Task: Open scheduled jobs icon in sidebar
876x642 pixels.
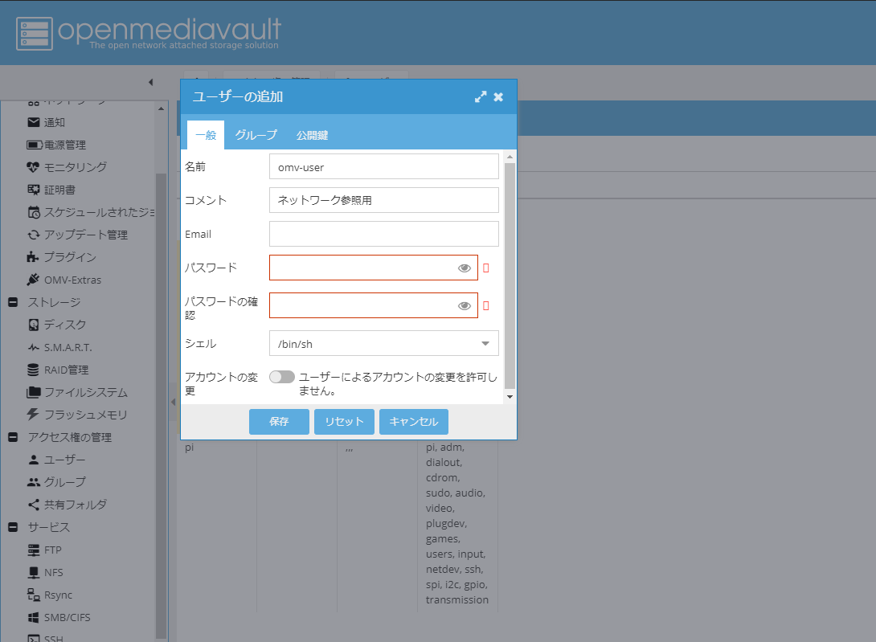Action: [x=34, y=212]
